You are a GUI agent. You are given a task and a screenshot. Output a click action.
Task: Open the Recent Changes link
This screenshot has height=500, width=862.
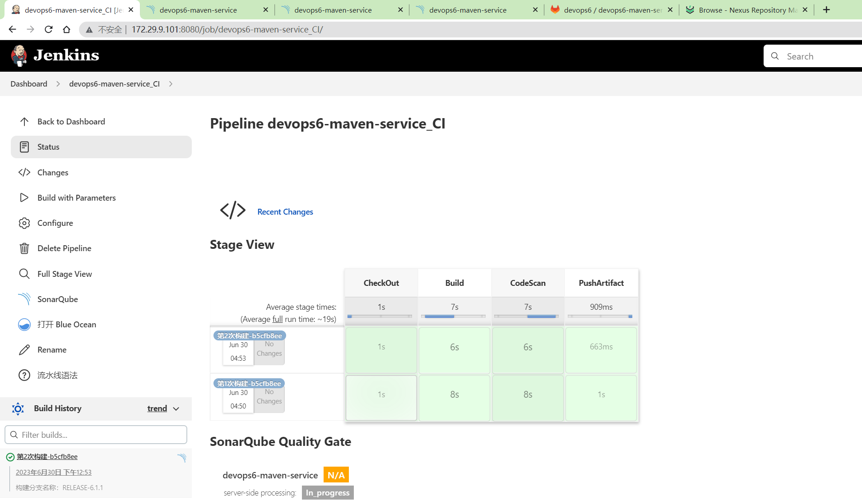[x=285, y=212]
